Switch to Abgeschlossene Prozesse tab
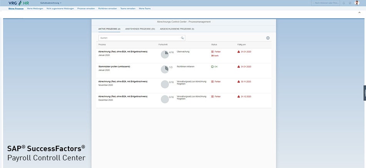 [x=177, y=29]
